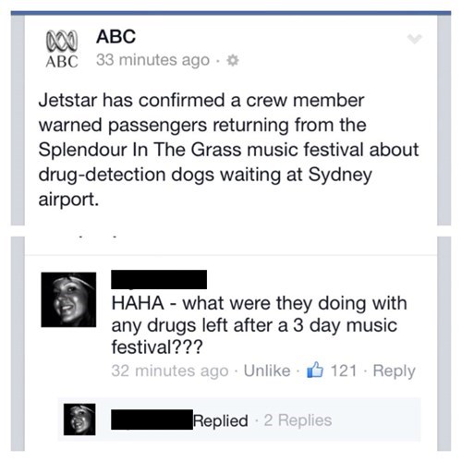Click the Replied label in reply row
462x462 pixels.
(x=220, y=420)
